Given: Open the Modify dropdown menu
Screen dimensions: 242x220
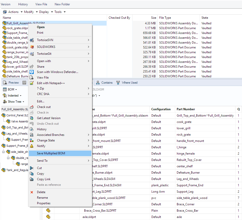Looking at the screenshot, I should click(31, 12).
